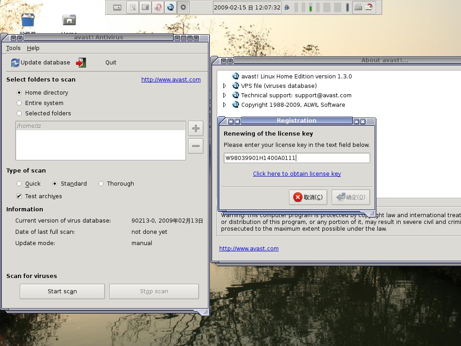Click the avast icon beside Technical support row

click(x=235, y=95)
